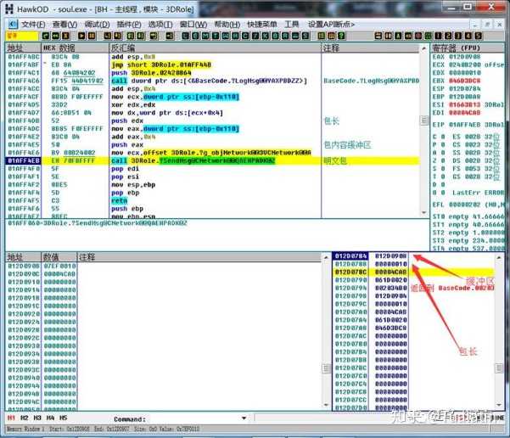Click the HEX 数据 column header
Image resolution: width=510 pixels, height=438 pixels.
tap(76, 48)
